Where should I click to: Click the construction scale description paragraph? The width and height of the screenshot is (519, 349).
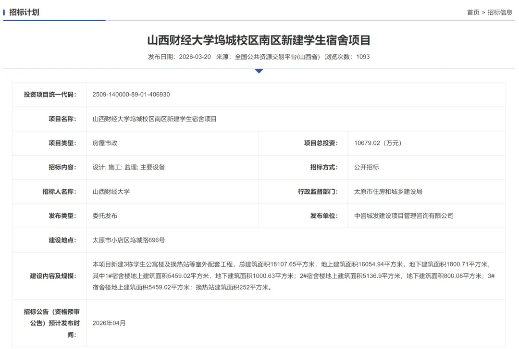[x=294, y=276]
